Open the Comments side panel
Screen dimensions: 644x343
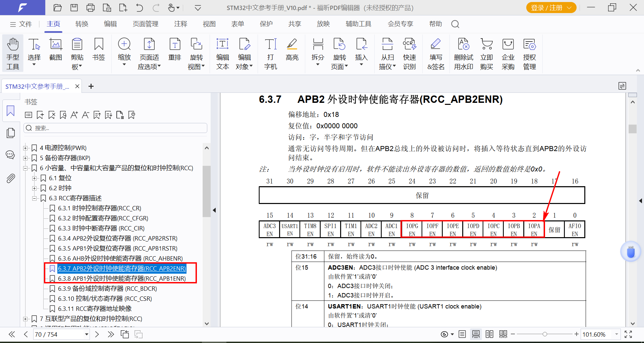[x=10, y=155]
